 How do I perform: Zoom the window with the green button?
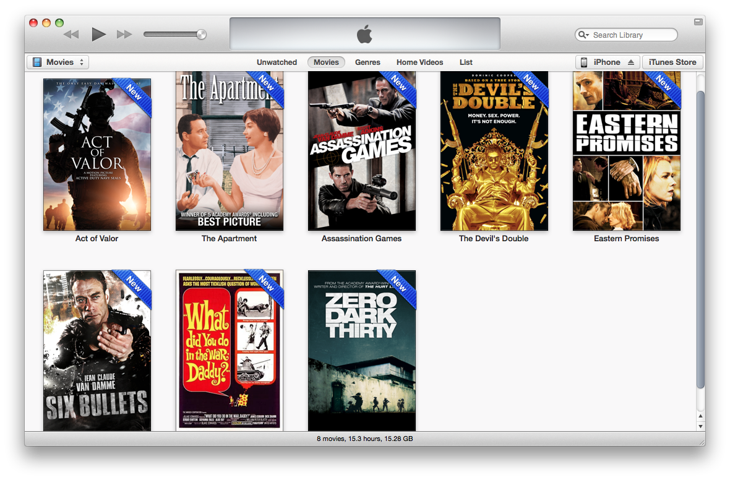click(59, 23)
